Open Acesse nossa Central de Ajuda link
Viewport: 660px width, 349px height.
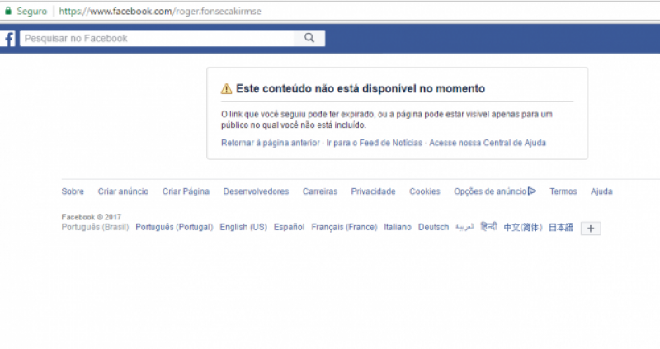pos(488,143)
